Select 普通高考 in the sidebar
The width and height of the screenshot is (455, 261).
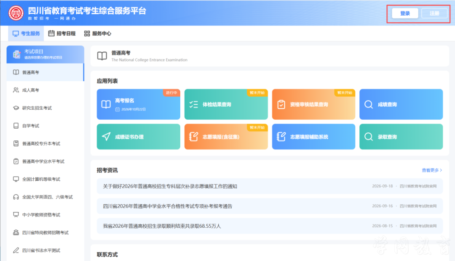[x=45, y=72]
